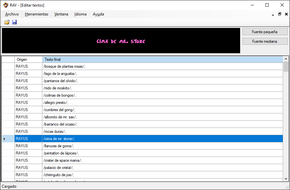
Task: Open the Ayuda menu
Action: point(98,14)
